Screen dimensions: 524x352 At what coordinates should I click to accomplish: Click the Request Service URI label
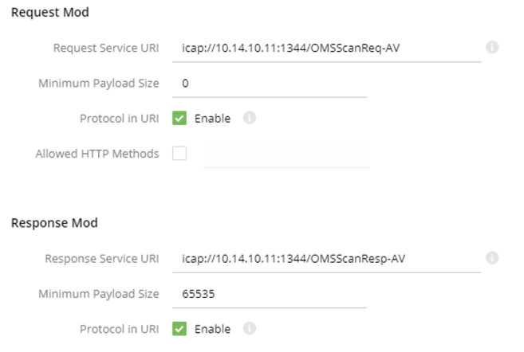[106, 48]
